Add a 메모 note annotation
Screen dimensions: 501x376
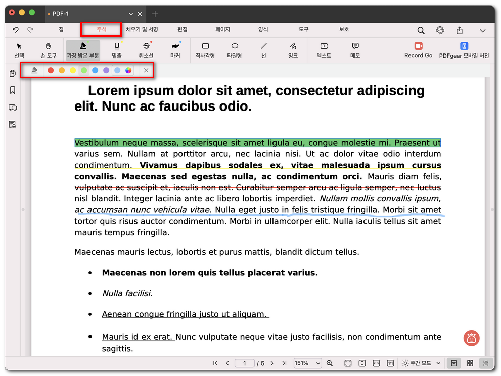355,49
